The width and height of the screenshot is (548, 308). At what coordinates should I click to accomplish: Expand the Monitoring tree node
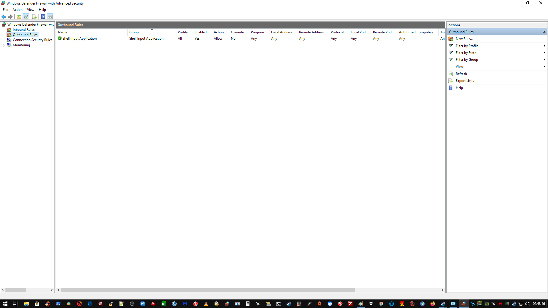pyautogui.click(x=3, y=45)
